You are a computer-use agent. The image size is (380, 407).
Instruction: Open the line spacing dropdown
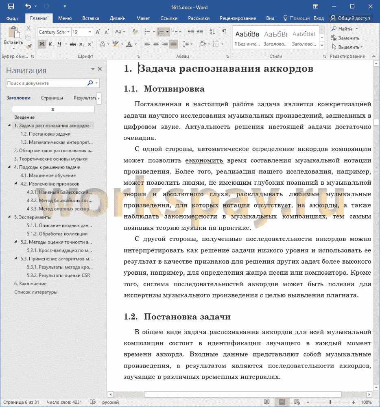click(x=187, y=44)
